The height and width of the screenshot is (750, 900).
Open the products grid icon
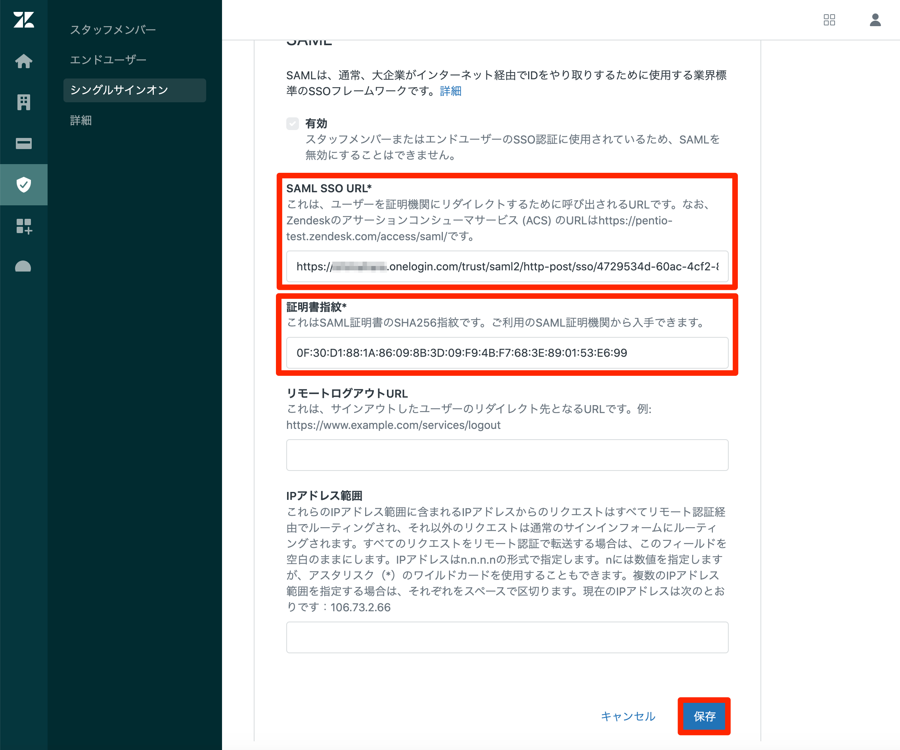(829, 20)
